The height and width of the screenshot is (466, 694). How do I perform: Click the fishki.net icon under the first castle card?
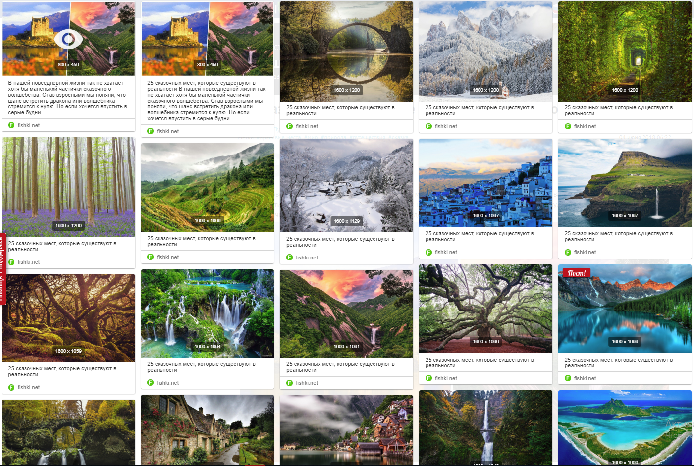pyautogui.click(x=11, y=125)
